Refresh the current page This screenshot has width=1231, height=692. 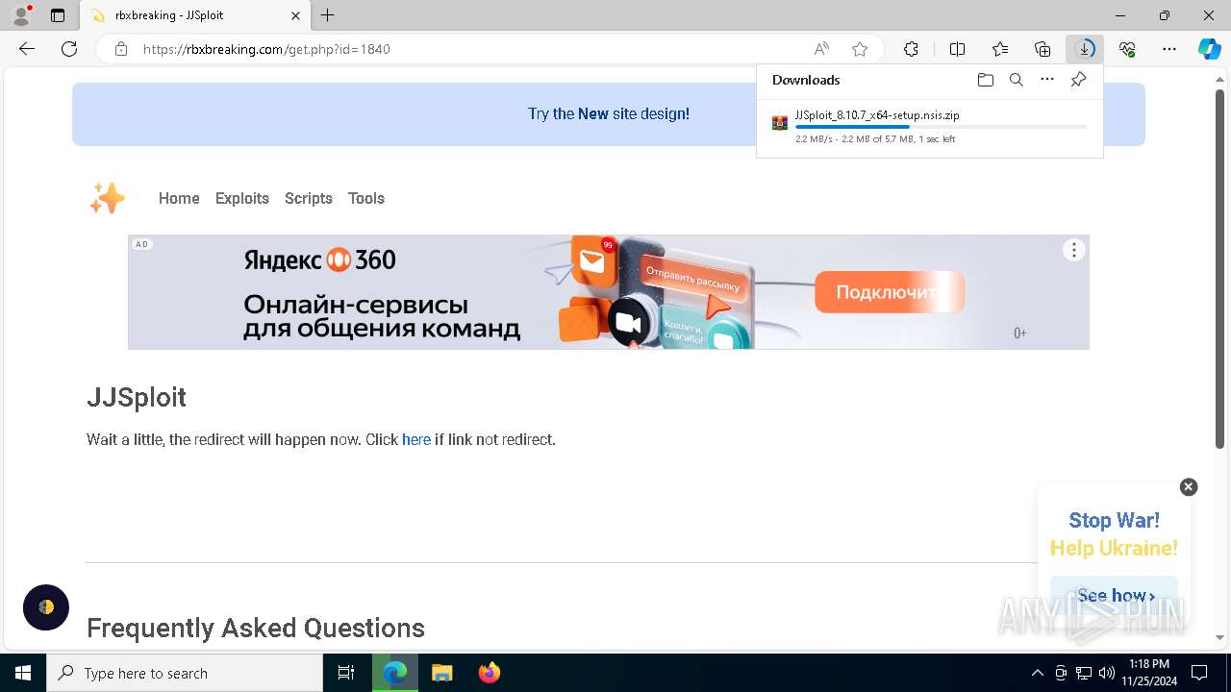coord(69,49)
